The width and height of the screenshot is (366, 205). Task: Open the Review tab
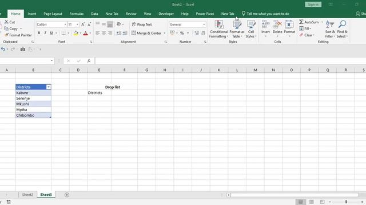pos(131,14)
